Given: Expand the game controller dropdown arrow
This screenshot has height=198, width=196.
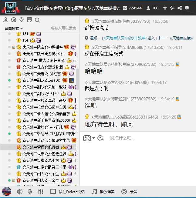Looking at the screenshot, I should (93, 138).
